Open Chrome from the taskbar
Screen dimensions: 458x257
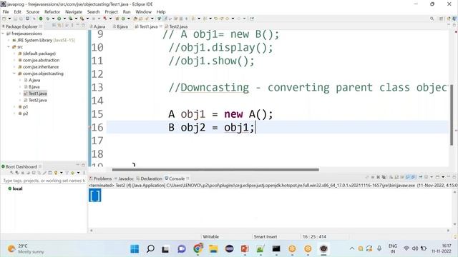coord(198,249)
